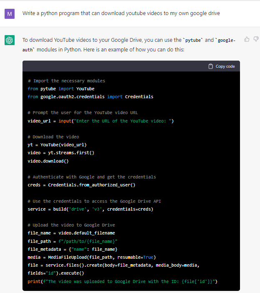
Task: Click the comment '# Import the necessary modules'
Action: coord(66,81)
